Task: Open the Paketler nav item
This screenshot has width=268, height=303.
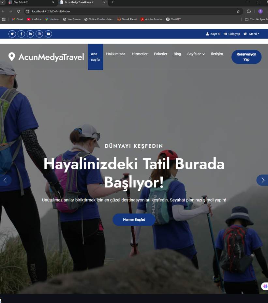Action: coord(160,54)
